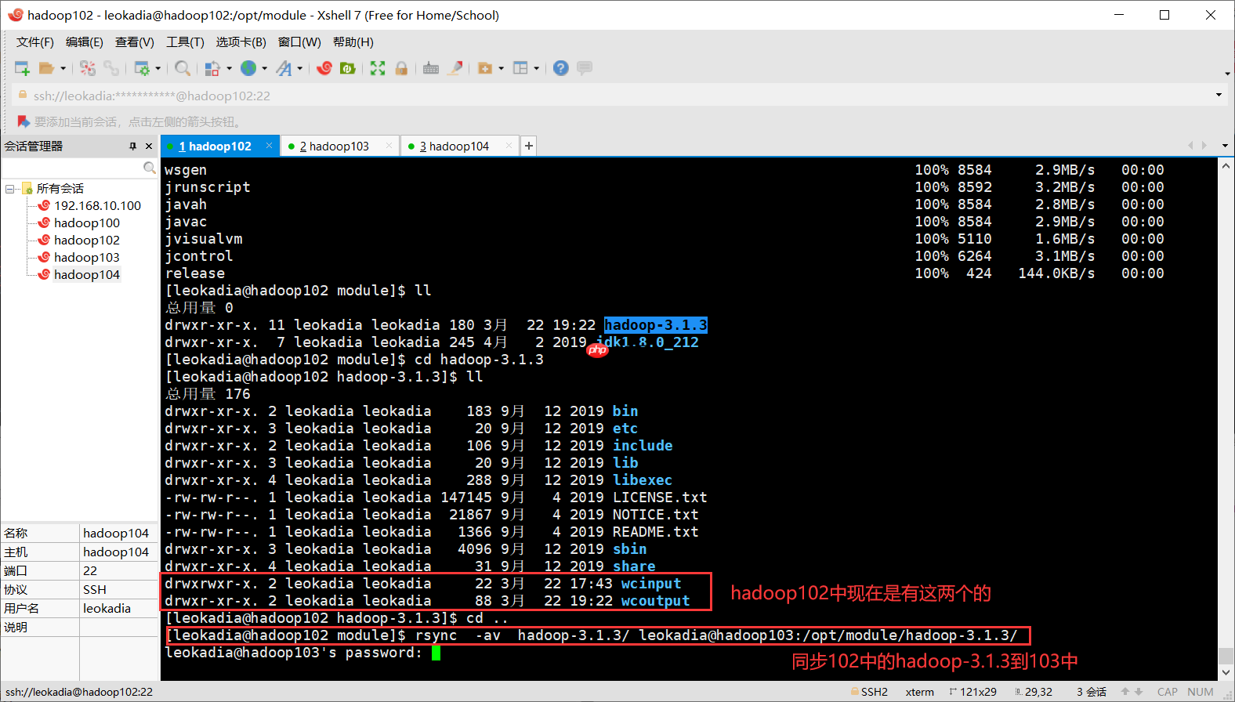The height and width of the screenshot is (702, 1235).
Task: Close the hadoop102 tab
Action: [x=270, y=146]
